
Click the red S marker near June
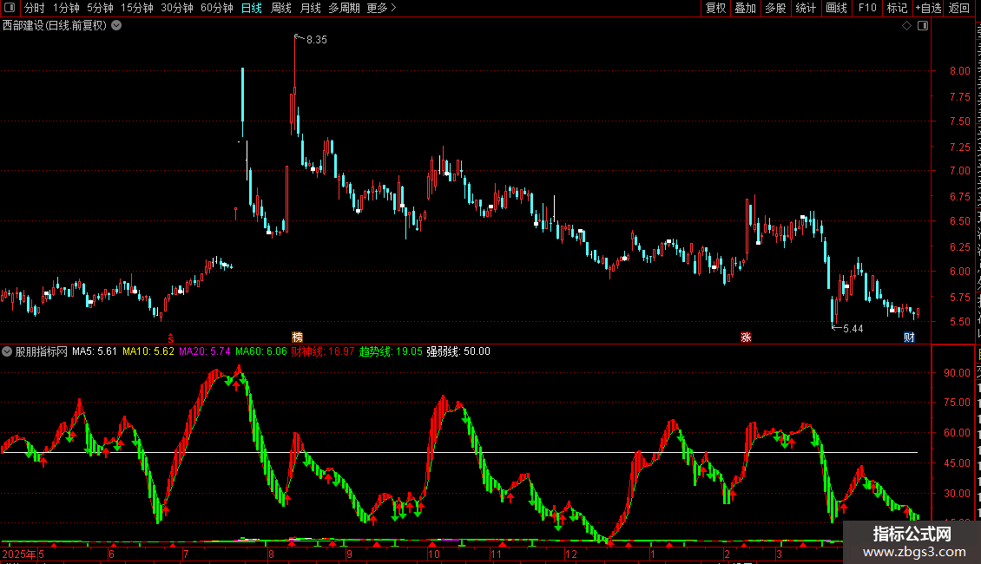tap(170, 338)
